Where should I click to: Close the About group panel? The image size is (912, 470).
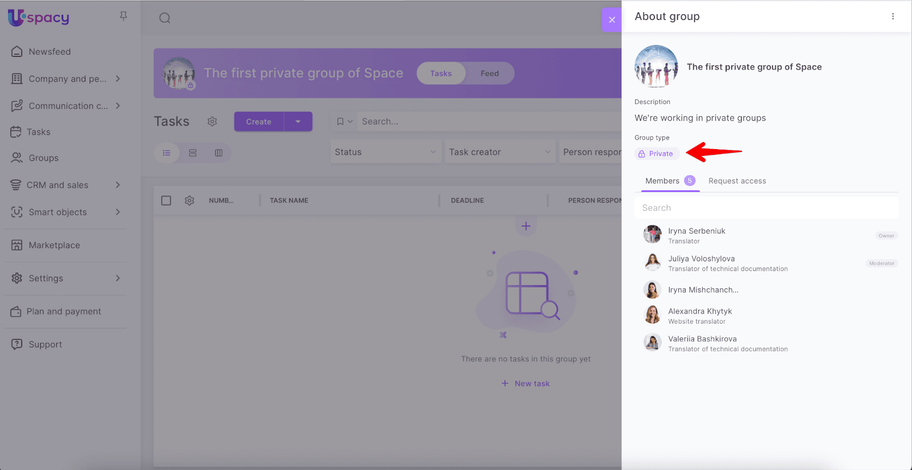[612, 20]
